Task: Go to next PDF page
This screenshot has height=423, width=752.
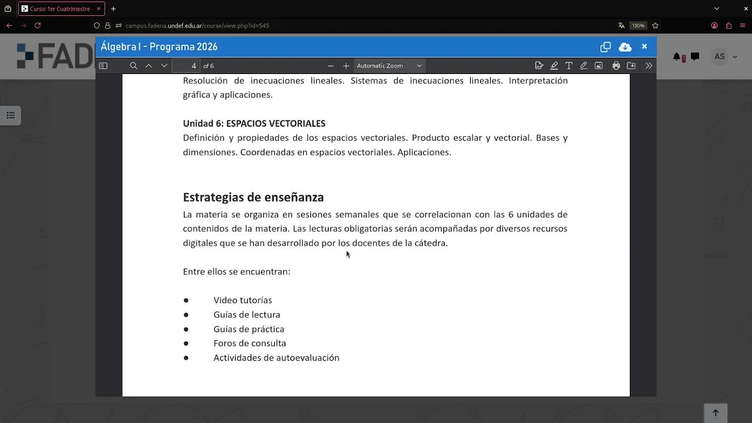Action: 164,66
